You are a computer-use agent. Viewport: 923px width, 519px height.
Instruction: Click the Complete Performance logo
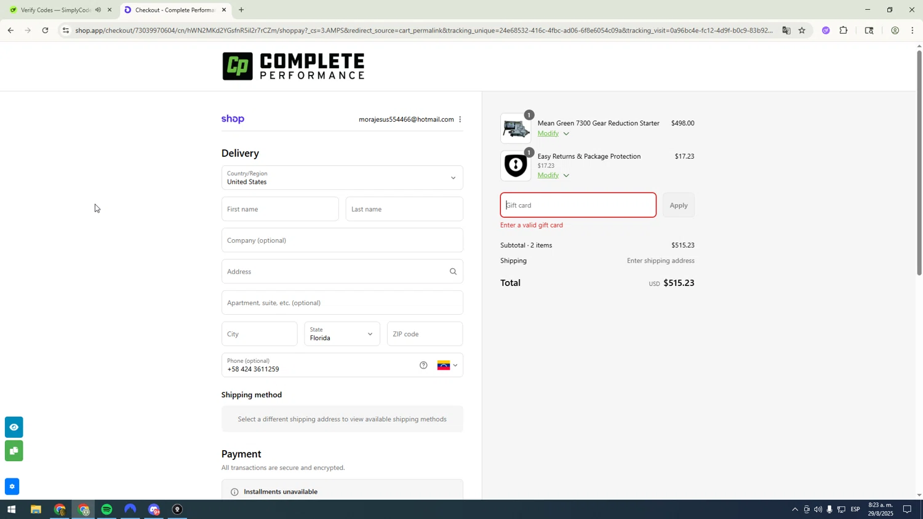[x=294, y=66]
